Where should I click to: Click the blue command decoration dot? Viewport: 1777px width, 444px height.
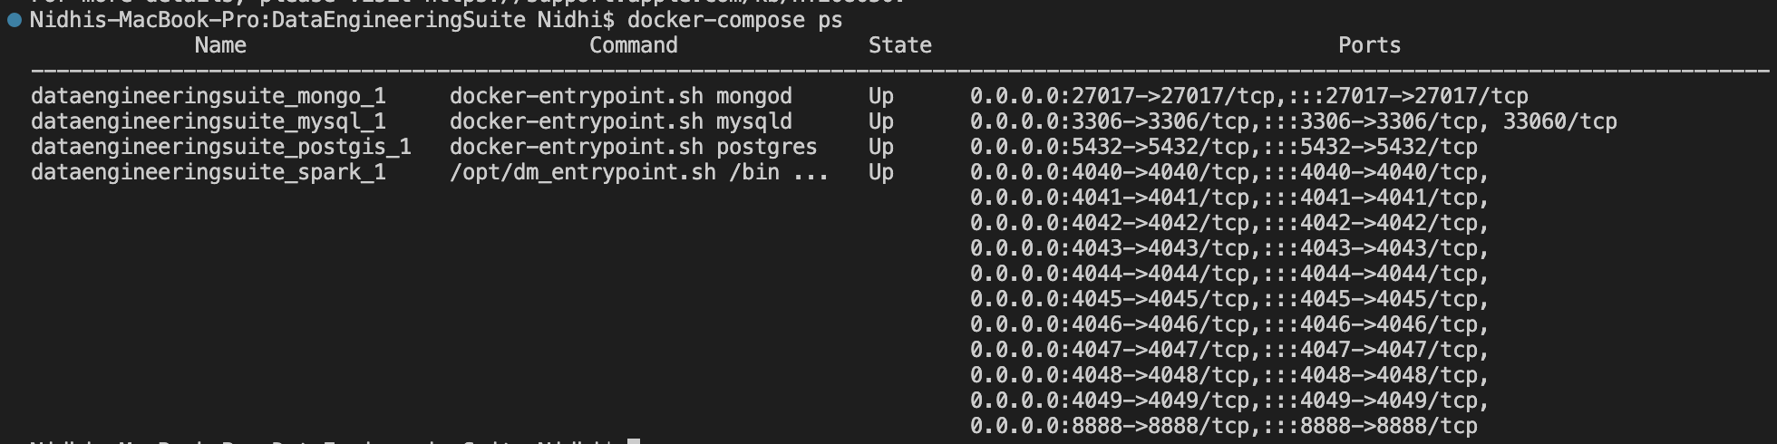pos(15,20)
